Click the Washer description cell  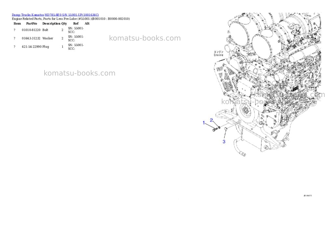pos(48,38)
